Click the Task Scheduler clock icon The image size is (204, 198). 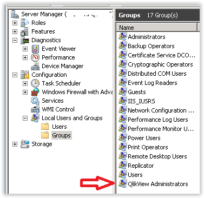click(35, 83)
